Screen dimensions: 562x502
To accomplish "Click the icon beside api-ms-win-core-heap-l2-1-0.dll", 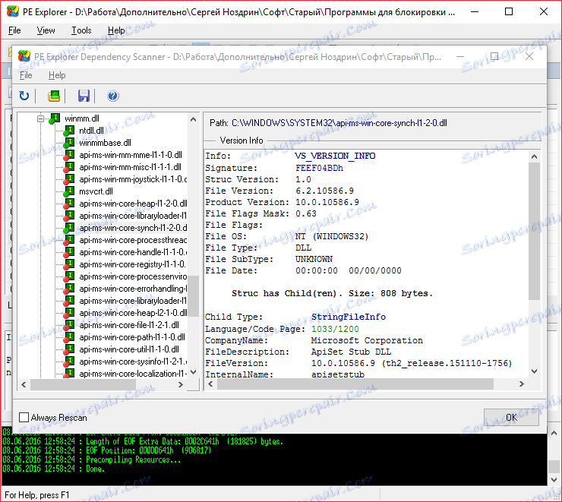I will tap(69, 313).
